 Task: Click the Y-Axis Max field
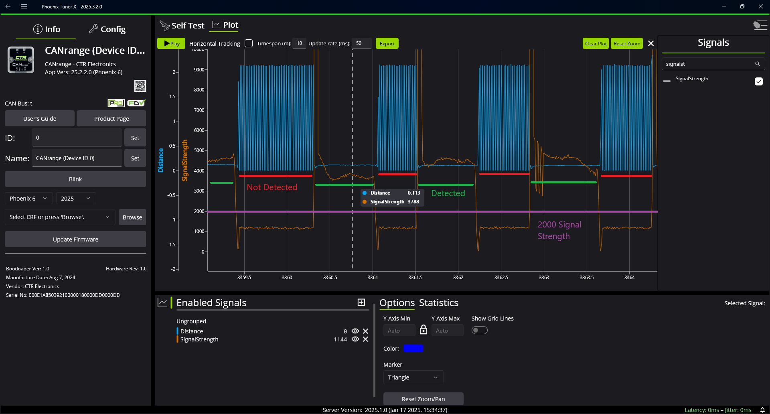click(x=447, y=331)
